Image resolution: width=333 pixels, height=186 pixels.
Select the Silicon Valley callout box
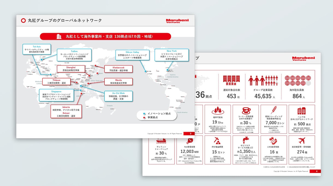coord(132,55)
